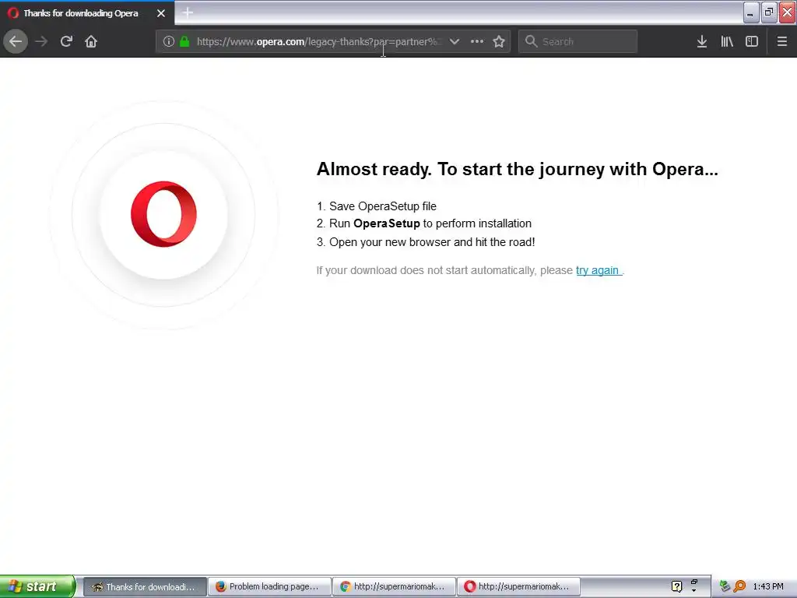Click the 1:43 PM system clock
Viewport: 797px width, 598px height.
(x=768, y=586)
